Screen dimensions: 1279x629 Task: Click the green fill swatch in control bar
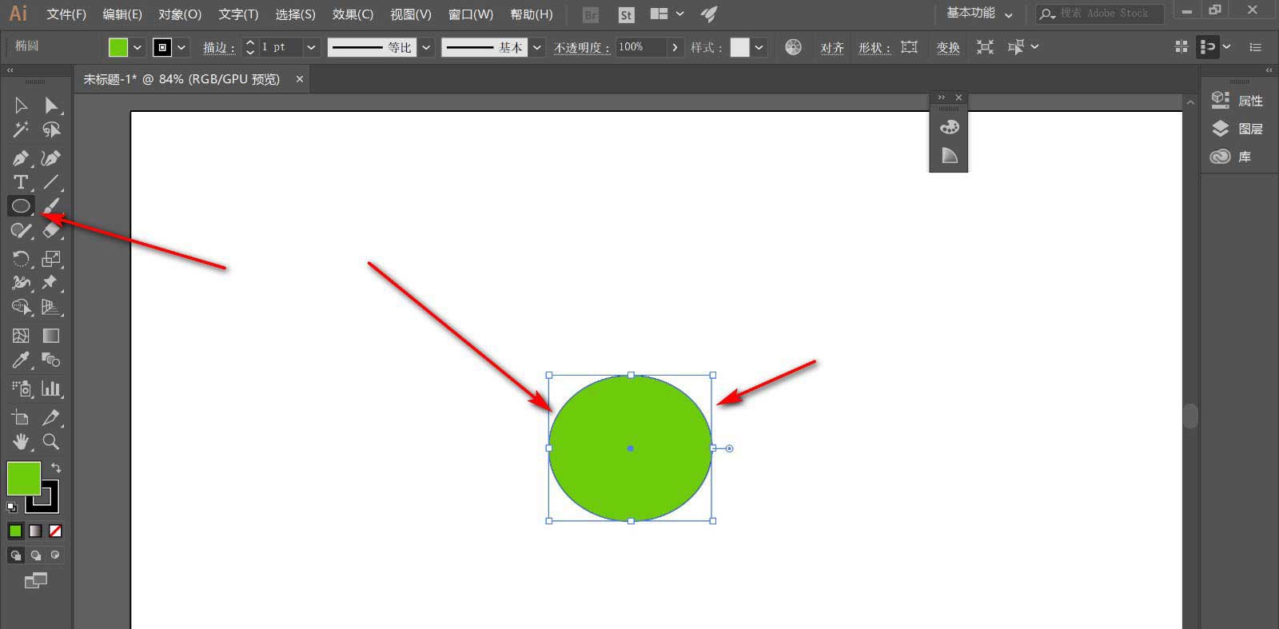point(118,47)
